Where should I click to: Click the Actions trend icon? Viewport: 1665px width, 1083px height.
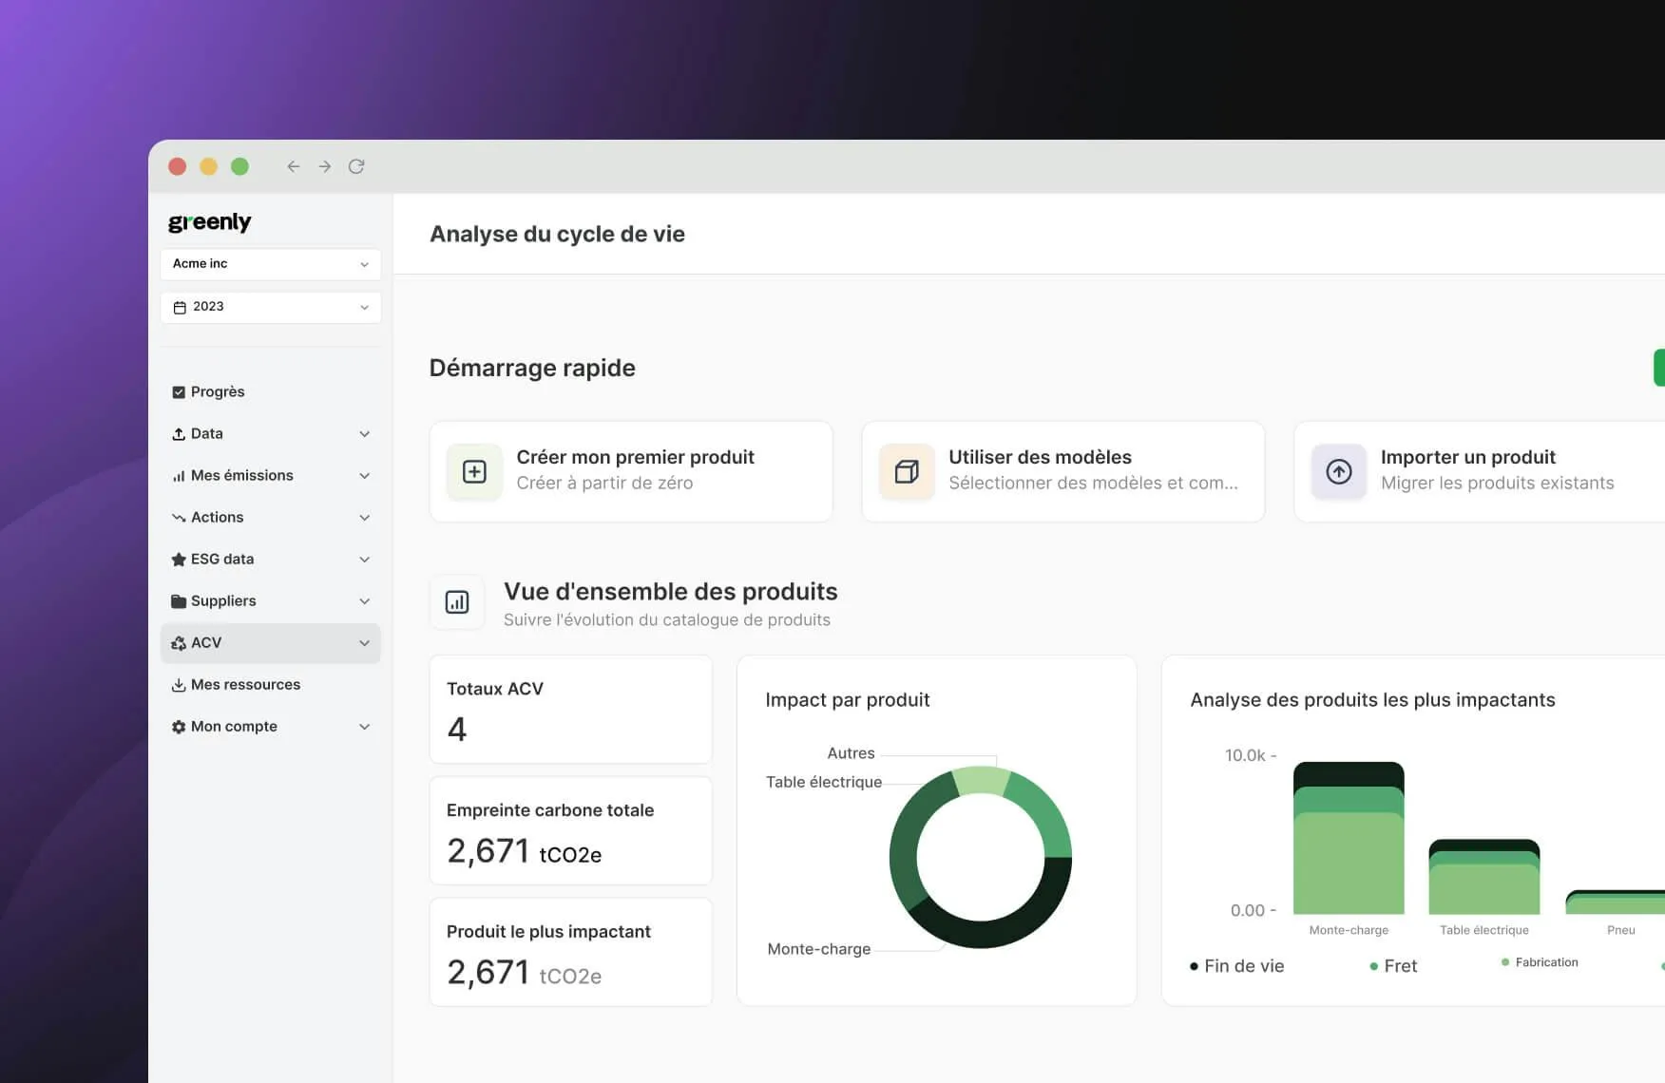click(x=179, y=518)
